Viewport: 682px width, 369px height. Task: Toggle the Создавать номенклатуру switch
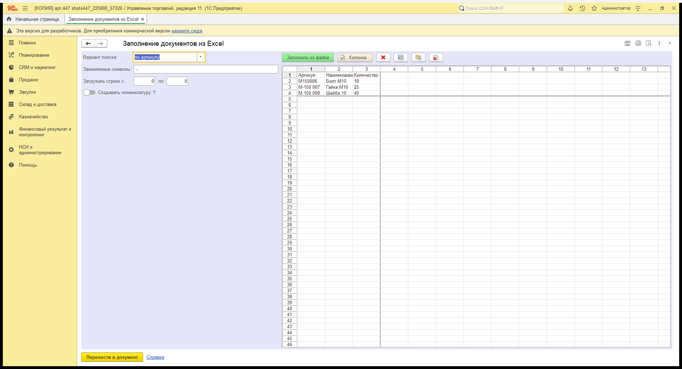(90, 92)
